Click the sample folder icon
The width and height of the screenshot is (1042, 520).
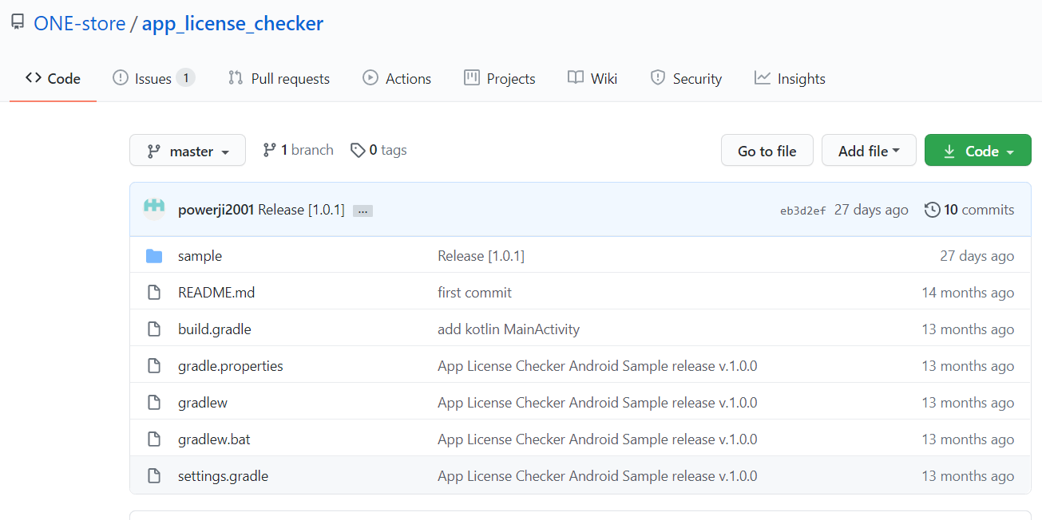click(x=154, y=256)
